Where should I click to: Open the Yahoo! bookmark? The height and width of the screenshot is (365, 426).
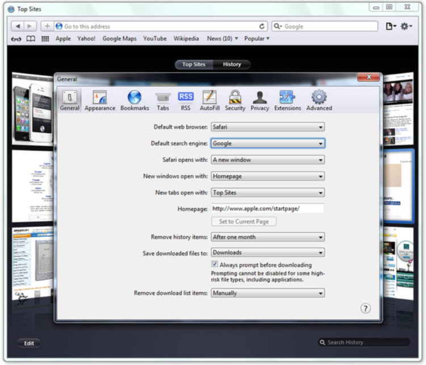[86, 39]
